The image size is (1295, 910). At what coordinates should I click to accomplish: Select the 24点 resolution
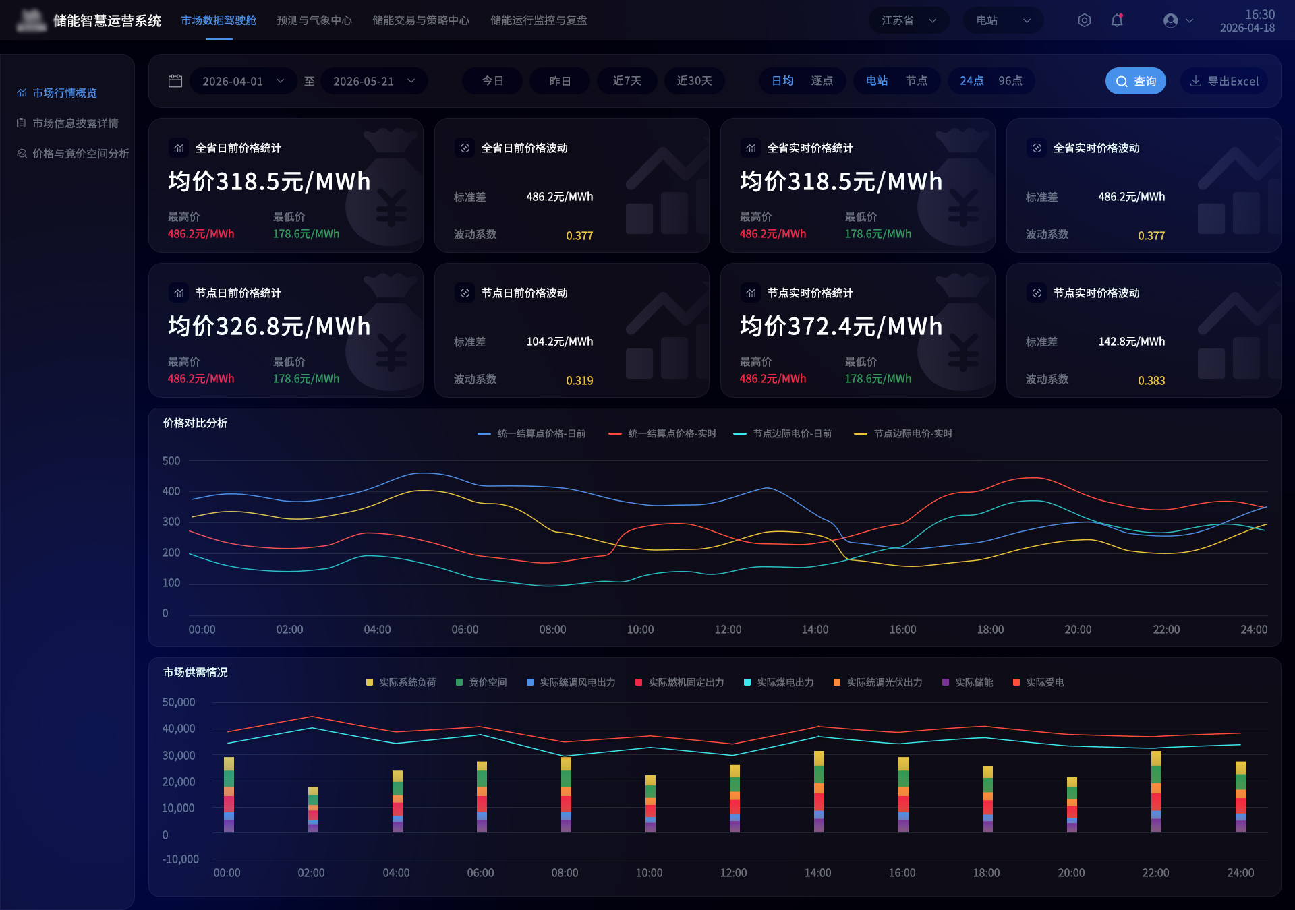coord(971,81)
